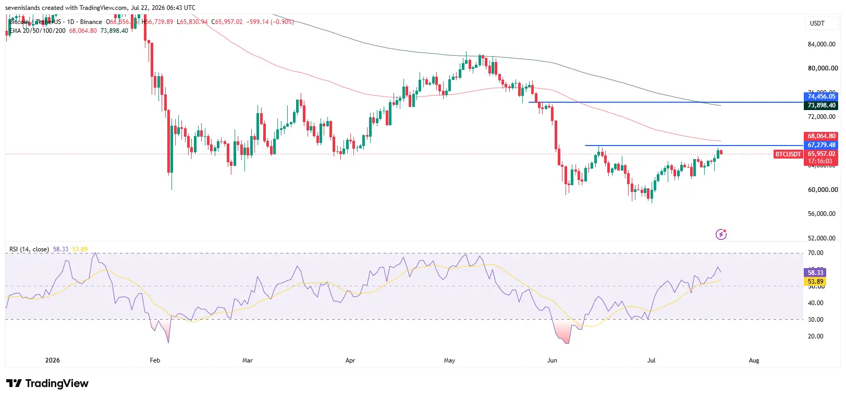Click the purple 58.33 RSI label

click(x=815, y=272)
